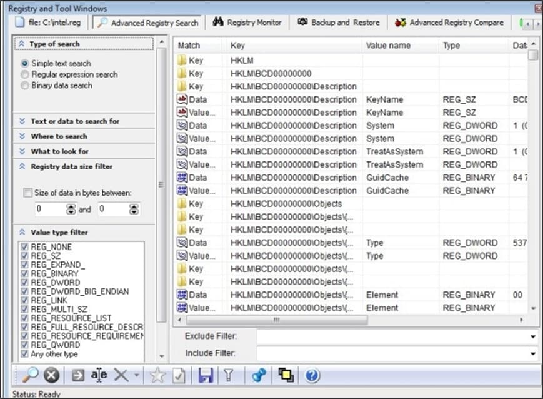Click the yellow overlapping windows icon
Image resolution: width=543 pixels, height=399 pixels.
(x=286, y=375)
